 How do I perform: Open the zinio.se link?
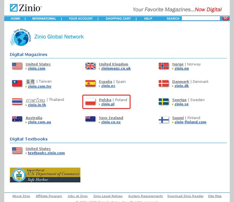182,104
